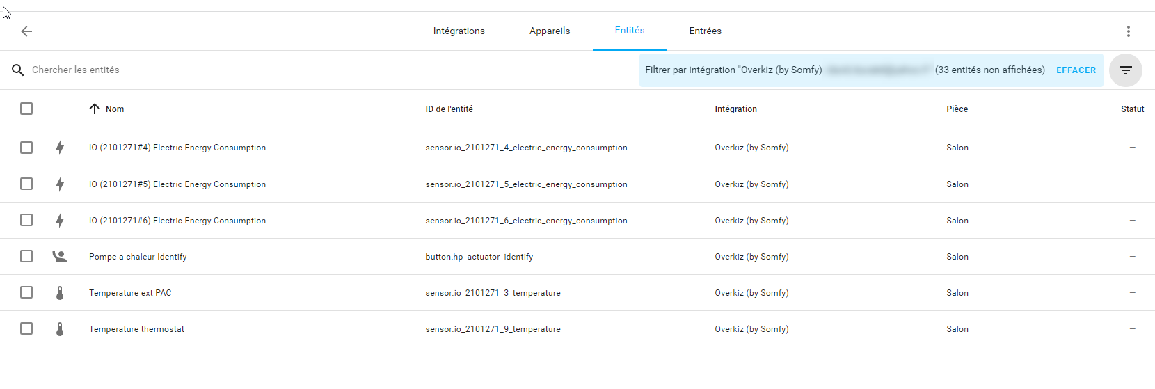Click lightning icon for IO #6 energy sensor
The image size is (1155, 389).
60,221
